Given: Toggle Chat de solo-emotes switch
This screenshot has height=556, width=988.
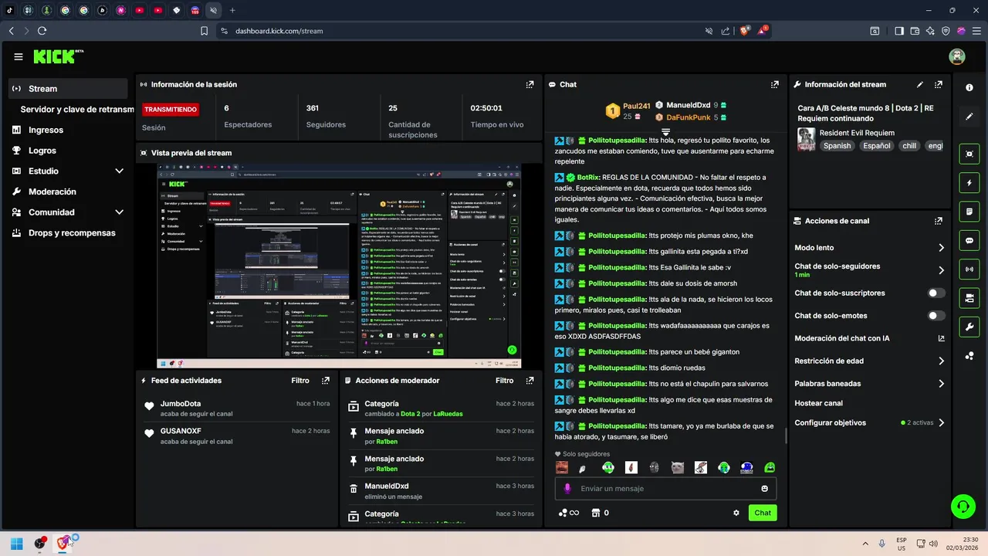Looking at the screenshot, I should pos(936,316).
